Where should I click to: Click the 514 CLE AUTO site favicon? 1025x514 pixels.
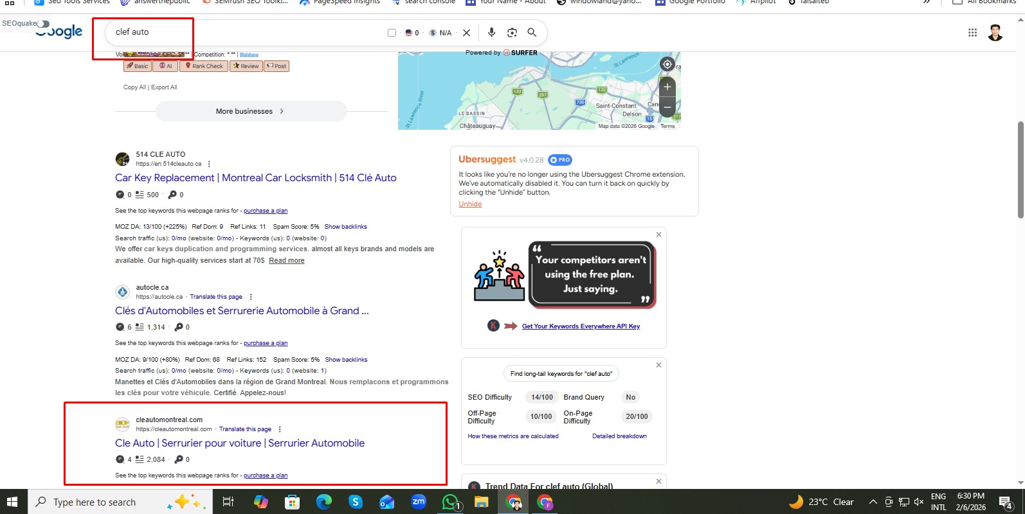[122, 159]
